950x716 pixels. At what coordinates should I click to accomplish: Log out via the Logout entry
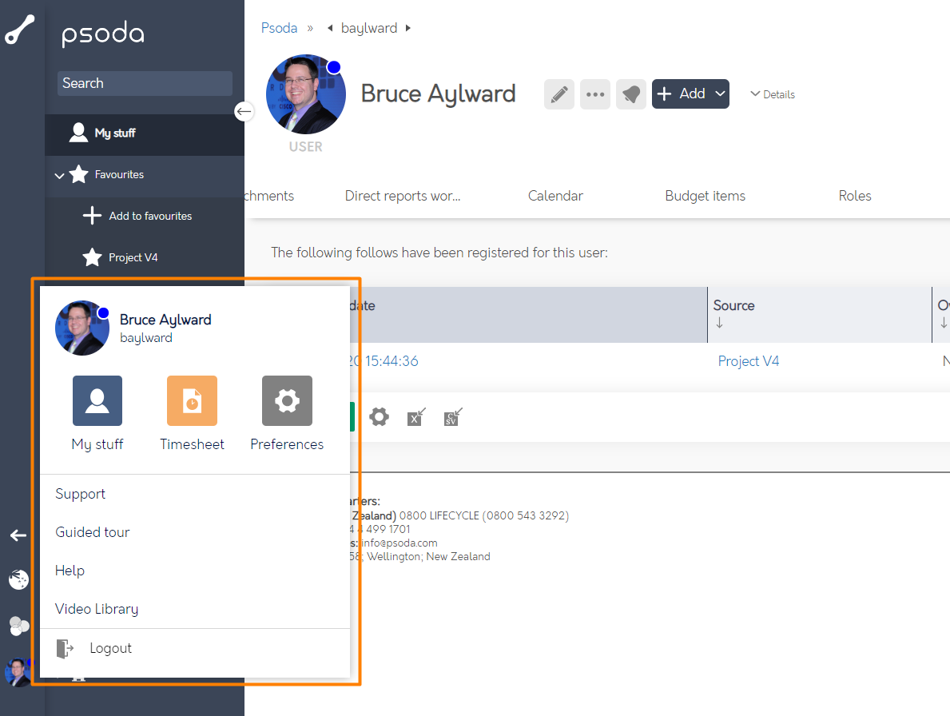pos(110,648)
